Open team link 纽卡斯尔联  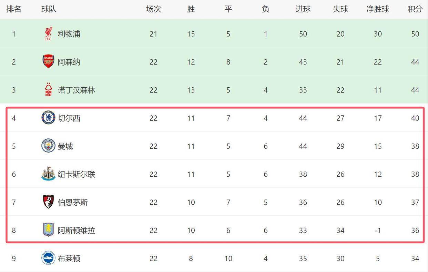click(77, 174)
